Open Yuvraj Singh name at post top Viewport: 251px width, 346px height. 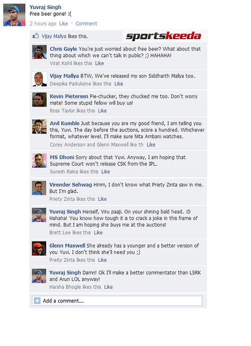point(46,8)
